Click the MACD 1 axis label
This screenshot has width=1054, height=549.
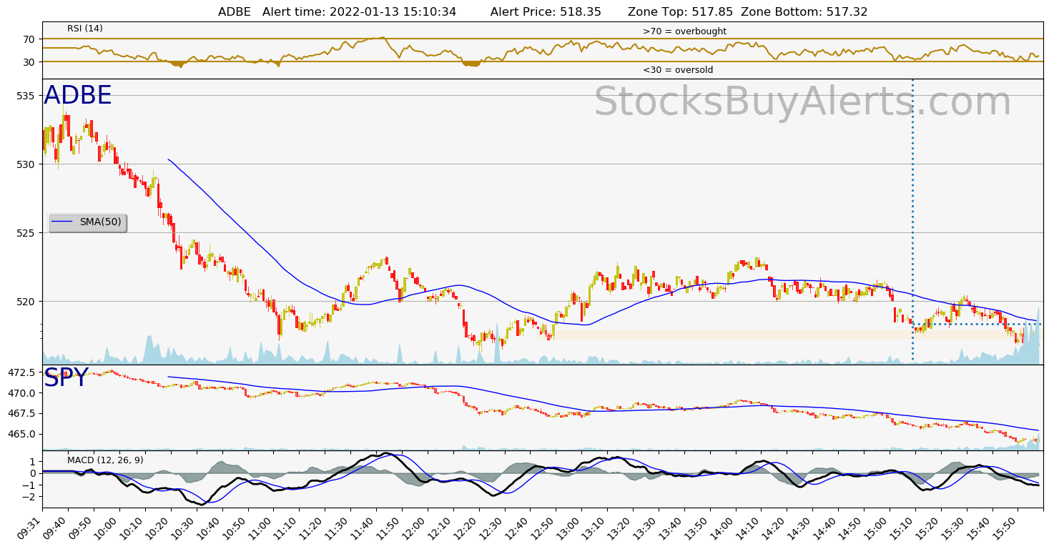[33, 462]
